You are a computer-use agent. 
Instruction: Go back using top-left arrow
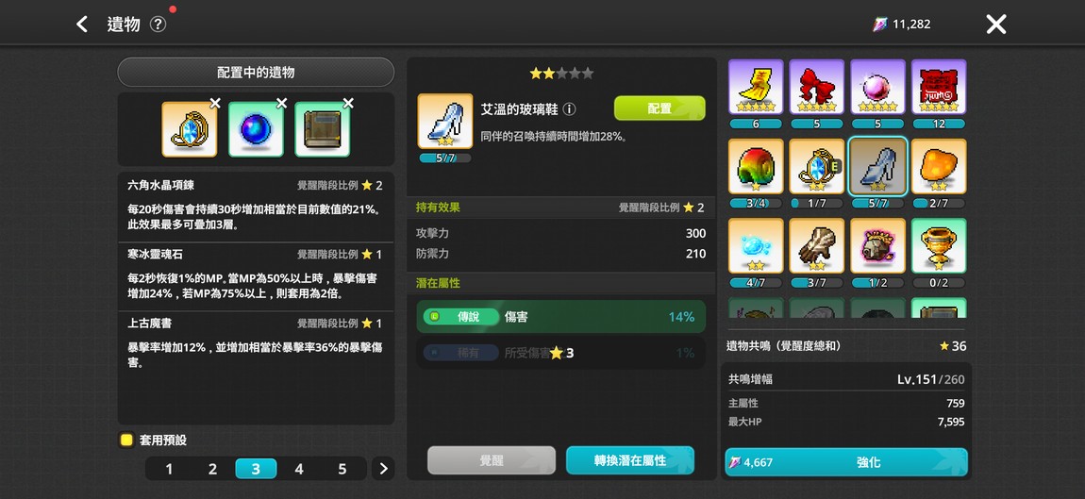coord(82,25)
